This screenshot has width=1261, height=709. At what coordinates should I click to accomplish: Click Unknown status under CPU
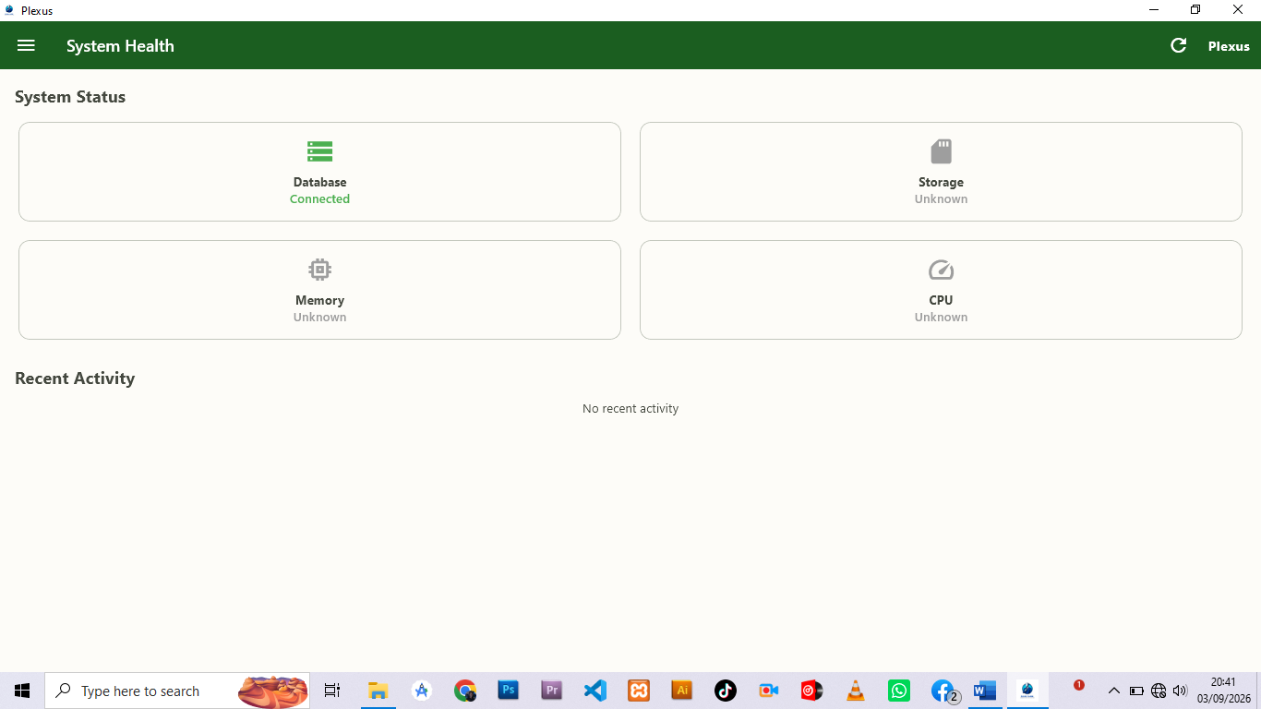point(941,317)
